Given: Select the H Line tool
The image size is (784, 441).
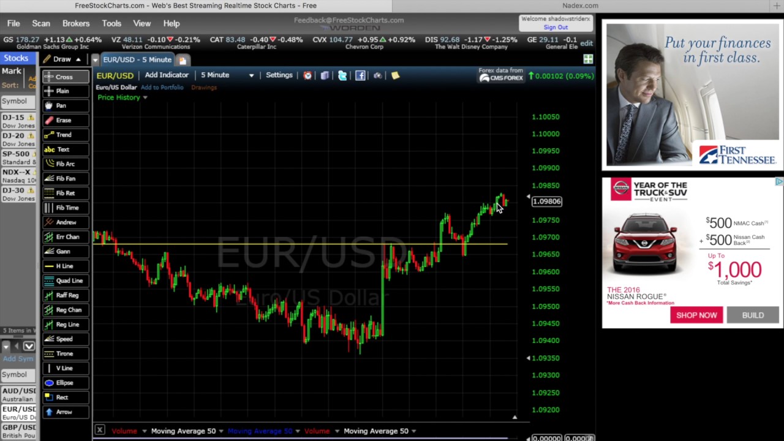Looking at the screenshot, I should tap(66, 266).
